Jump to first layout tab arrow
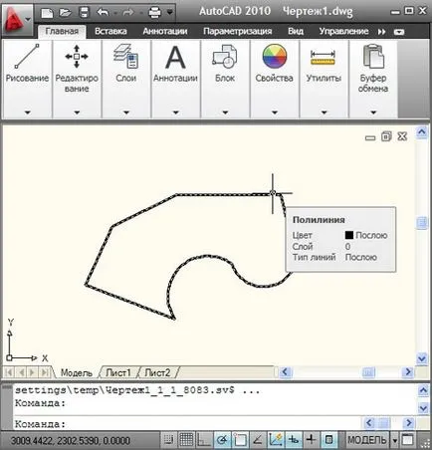The width and height of the screenshot is (432, 450). (x=9, y=372)
